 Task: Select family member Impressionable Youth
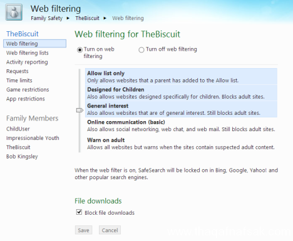coord(33,138)
